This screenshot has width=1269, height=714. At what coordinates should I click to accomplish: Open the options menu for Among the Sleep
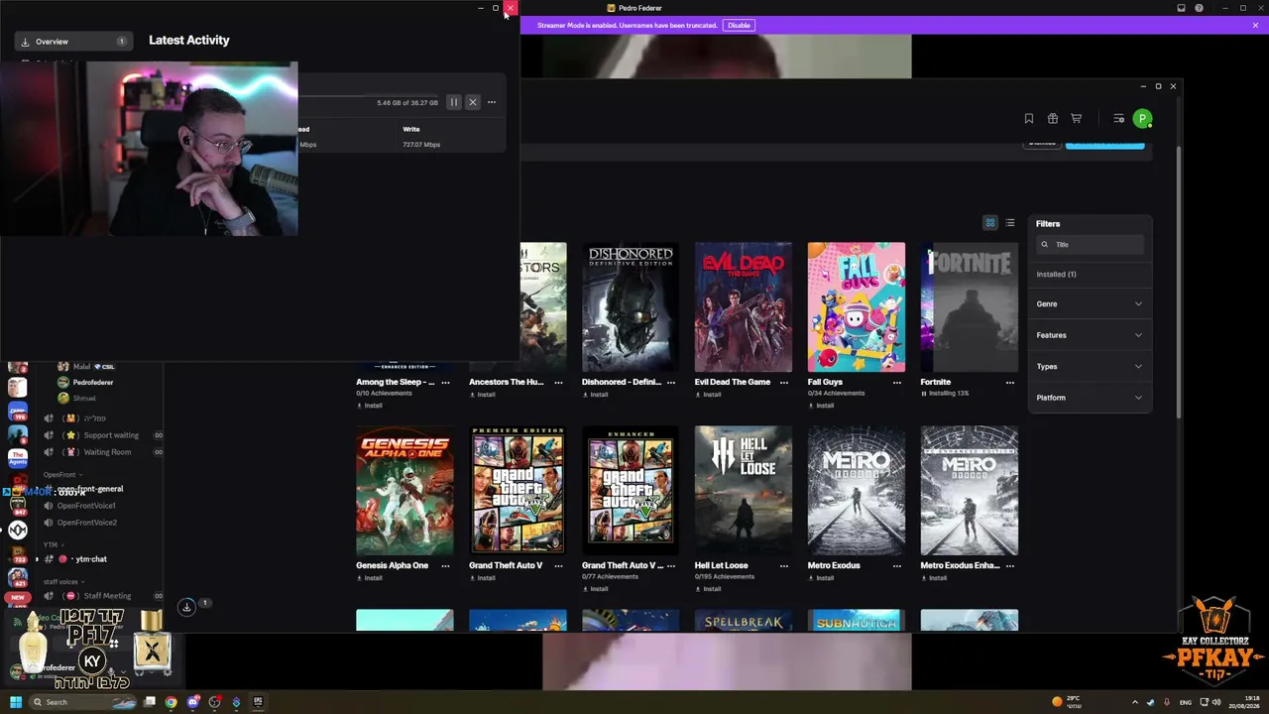coord(445,382)
